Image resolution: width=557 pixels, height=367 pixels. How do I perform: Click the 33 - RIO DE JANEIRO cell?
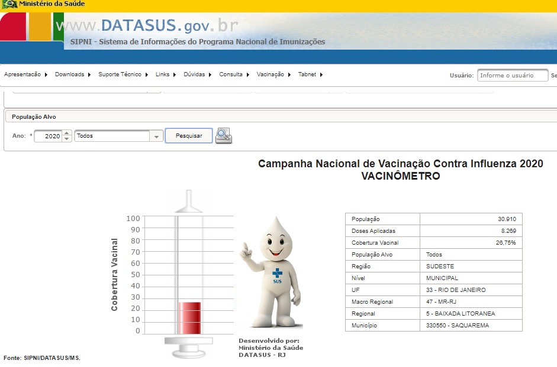pos(471,290)
